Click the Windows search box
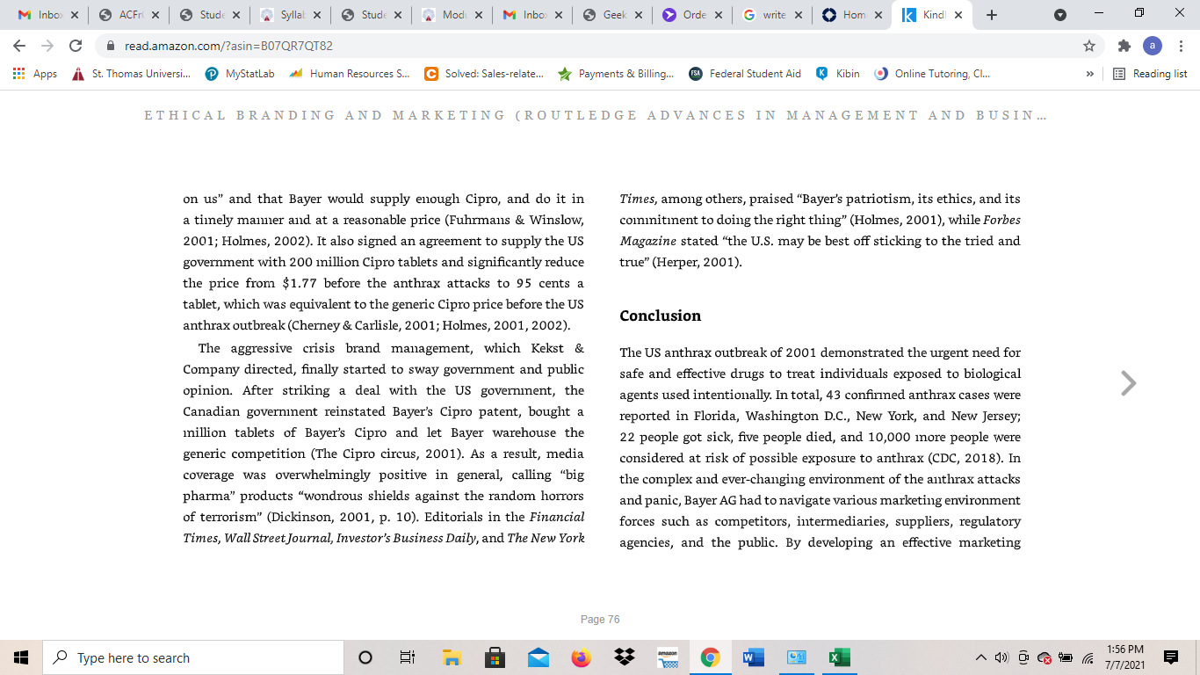This screenshot has height=675, width=1200. click(x=193, y=657)
